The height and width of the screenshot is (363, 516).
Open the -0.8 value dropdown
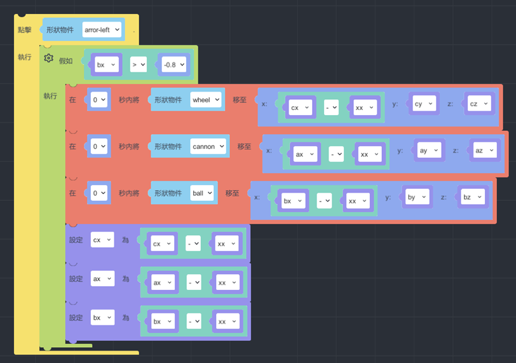tap(173, 64)
